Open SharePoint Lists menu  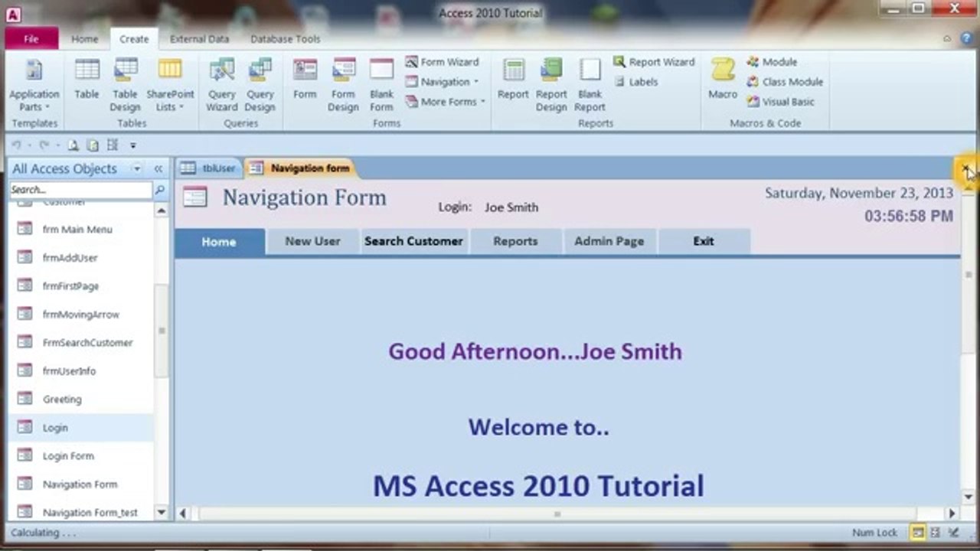170,84
